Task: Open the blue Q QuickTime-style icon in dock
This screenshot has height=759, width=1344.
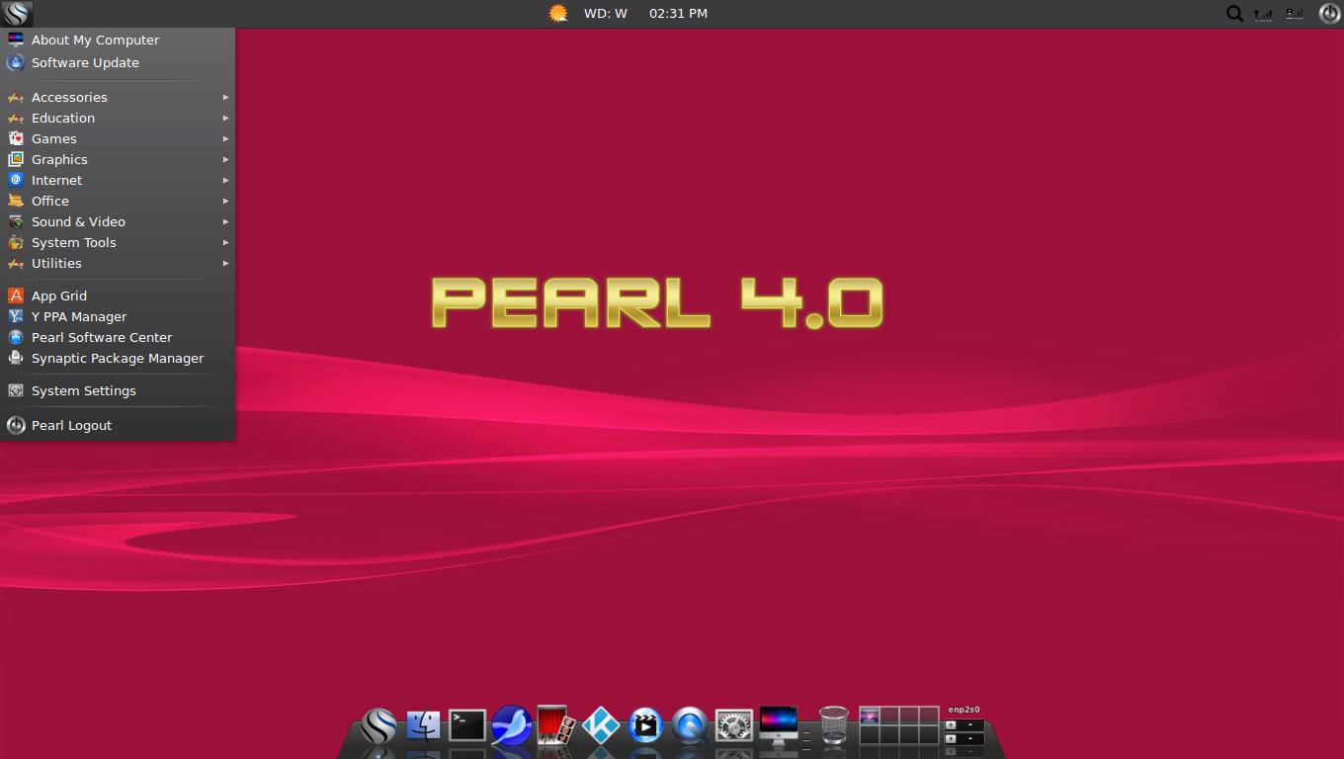Action: click(690, 726)
